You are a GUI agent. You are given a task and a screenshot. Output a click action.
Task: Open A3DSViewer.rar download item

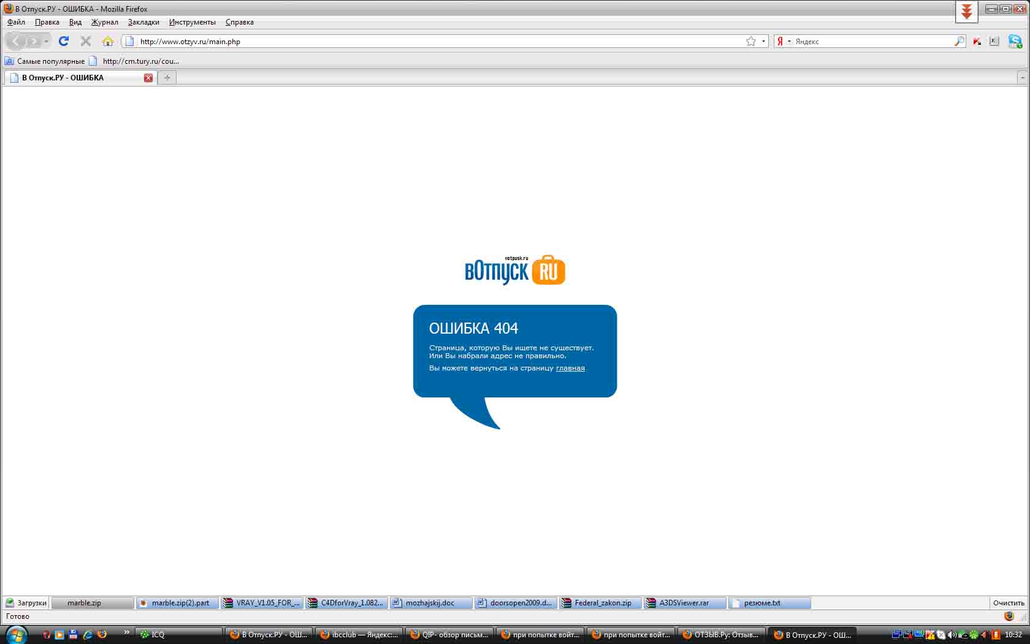(684, 603)
